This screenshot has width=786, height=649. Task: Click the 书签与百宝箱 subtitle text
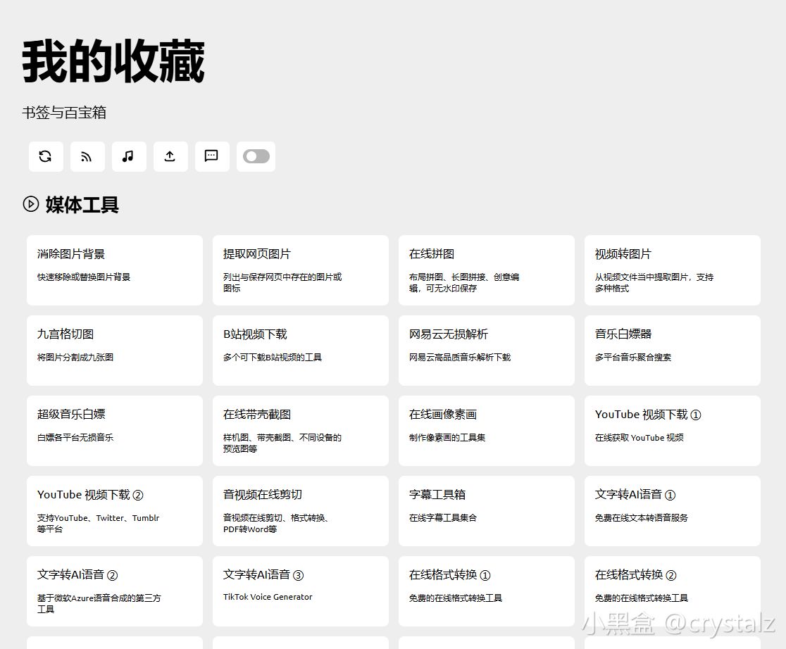[x=64, y=112]
